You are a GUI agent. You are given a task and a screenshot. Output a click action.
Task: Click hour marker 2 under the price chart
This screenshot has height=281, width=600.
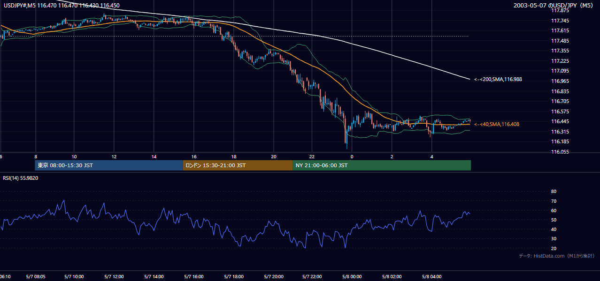point(392,156)
